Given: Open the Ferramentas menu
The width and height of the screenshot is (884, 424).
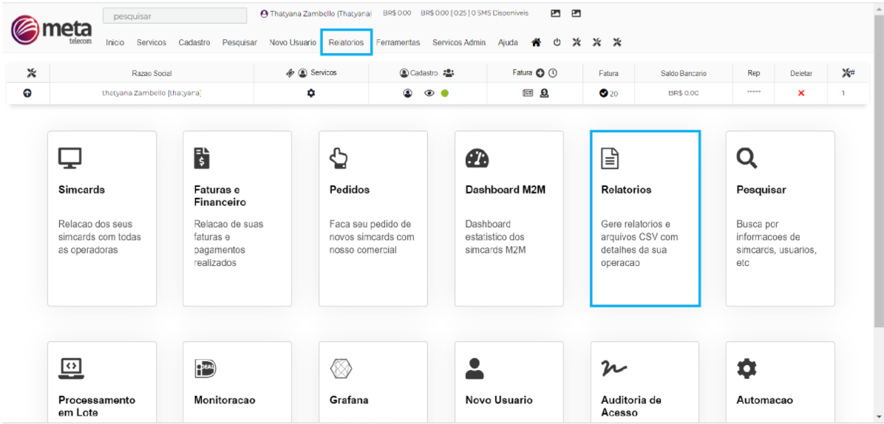Looking at the screenshot, I should coord(398,42).
